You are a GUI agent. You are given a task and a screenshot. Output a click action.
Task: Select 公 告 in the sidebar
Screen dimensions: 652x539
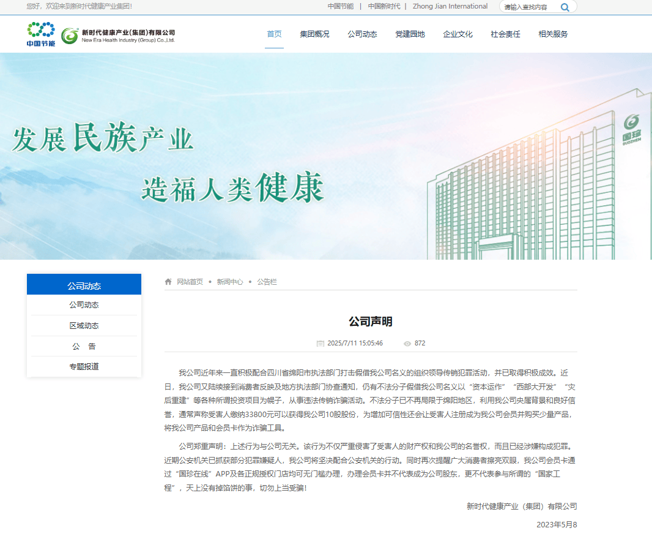(84, 346)
